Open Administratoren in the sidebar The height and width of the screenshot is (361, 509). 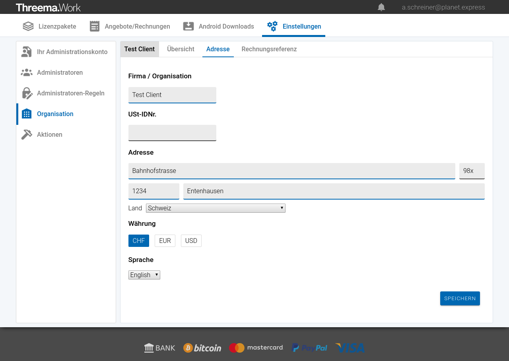[x=66, y=72]
